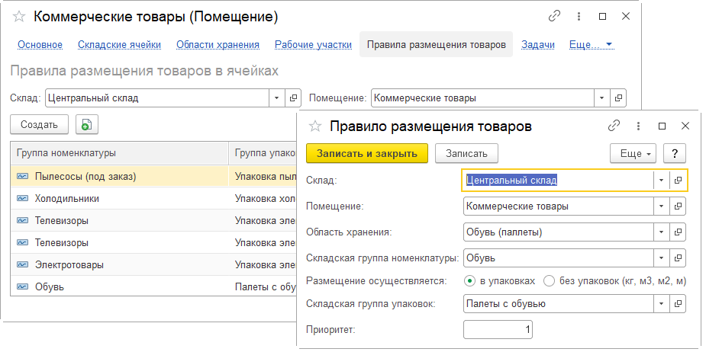This screenshot has width=706, height=352.
Task: Open the Область хранения linked item form
Action: pos(678,232)
